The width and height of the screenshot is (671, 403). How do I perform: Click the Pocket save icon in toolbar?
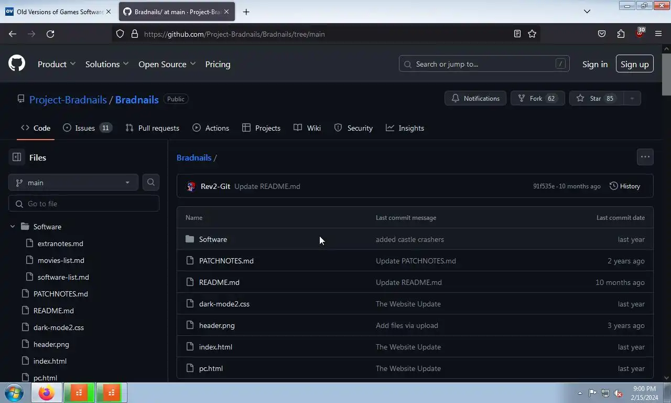[602, 34]
